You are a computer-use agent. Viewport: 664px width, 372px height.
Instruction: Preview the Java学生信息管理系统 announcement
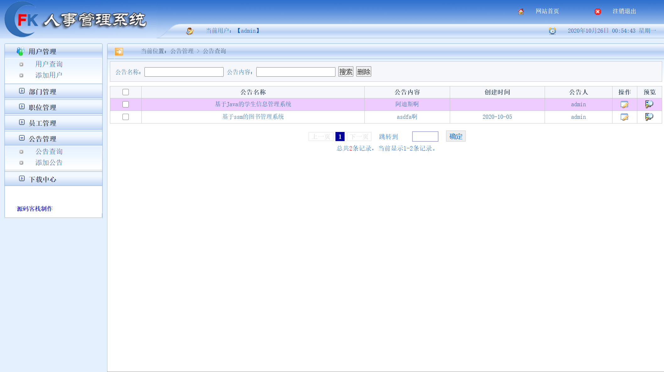coord(649,104)
